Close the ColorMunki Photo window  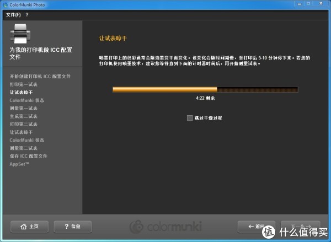[321, 4]
